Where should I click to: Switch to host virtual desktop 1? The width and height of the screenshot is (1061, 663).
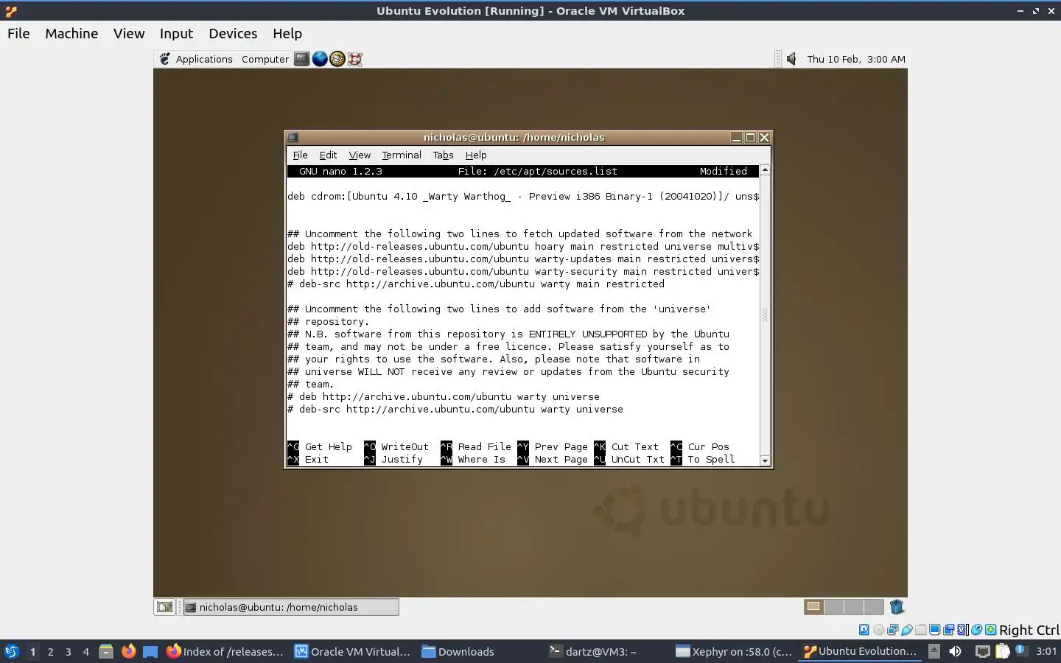[x=32, y=651]
